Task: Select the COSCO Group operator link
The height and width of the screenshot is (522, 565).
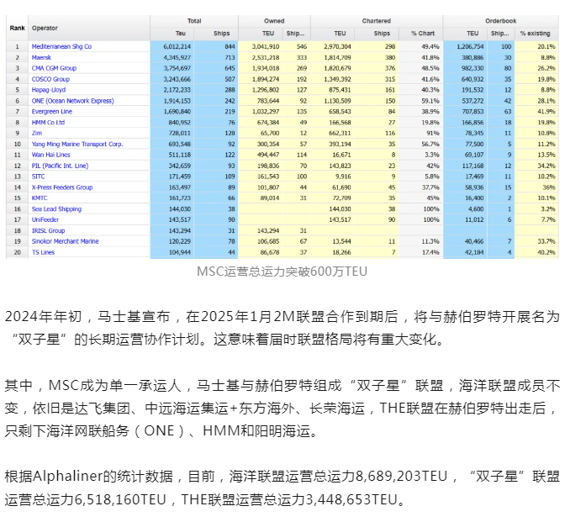Action: (x=50, y=79)
